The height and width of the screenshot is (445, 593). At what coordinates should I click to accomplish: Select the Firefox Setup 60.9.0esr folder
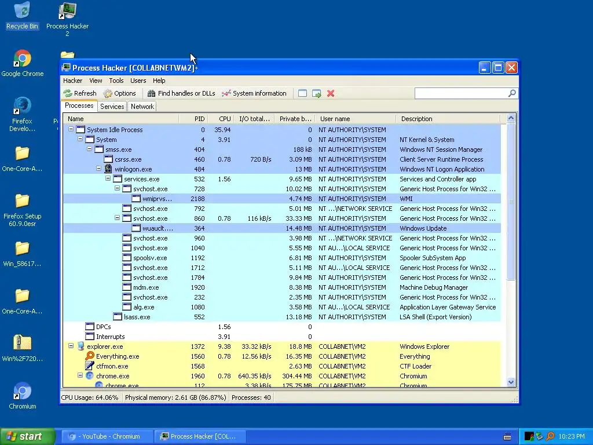point(23,210)
